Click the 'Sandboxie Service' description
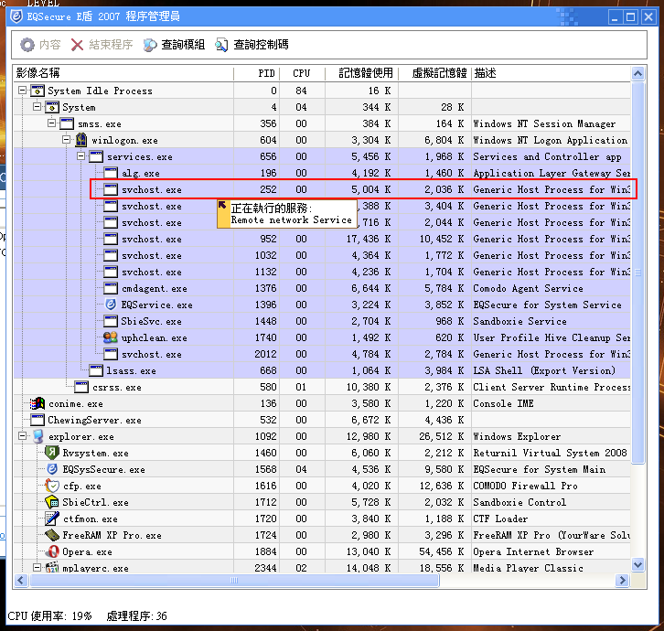This screenshot has height=631, width=664. click(x=519, y=321)
